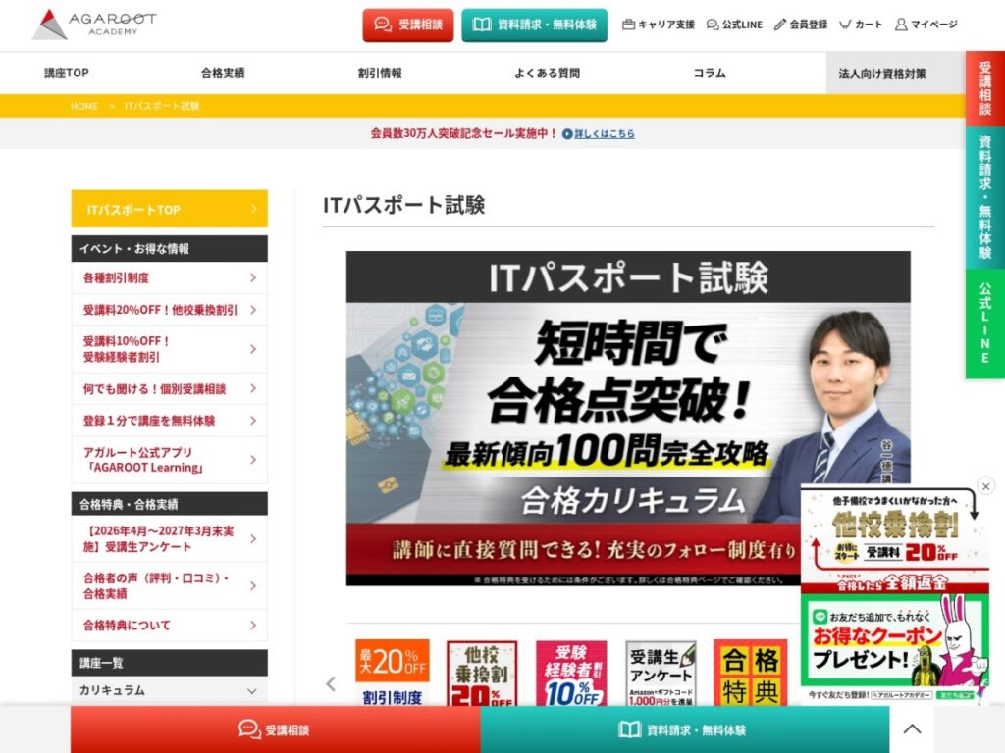Click chevron on 個別受講相談 row
Image resolution: width=1005 pixels, height=753 pixels.
coord(253,388)
